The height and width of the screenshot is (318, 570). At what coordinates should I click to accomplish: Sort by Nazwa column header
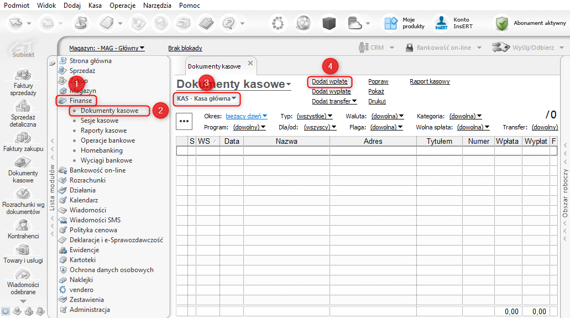click(286, 141)
